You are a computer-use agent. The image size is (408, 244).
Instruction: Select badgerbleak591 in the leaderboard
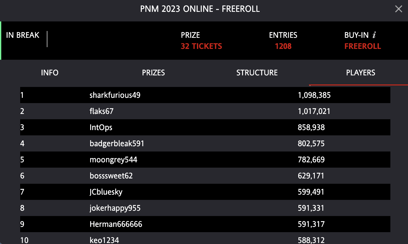(205, 143)
